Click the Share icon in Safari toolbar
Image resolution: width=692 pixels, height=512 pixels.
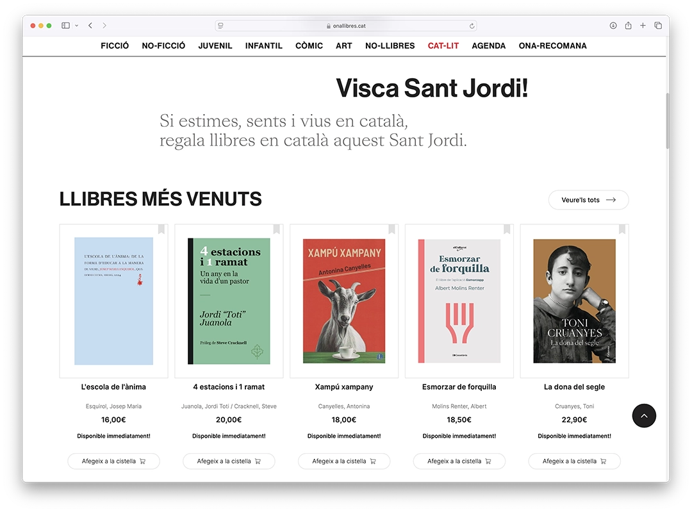point(628,26)
